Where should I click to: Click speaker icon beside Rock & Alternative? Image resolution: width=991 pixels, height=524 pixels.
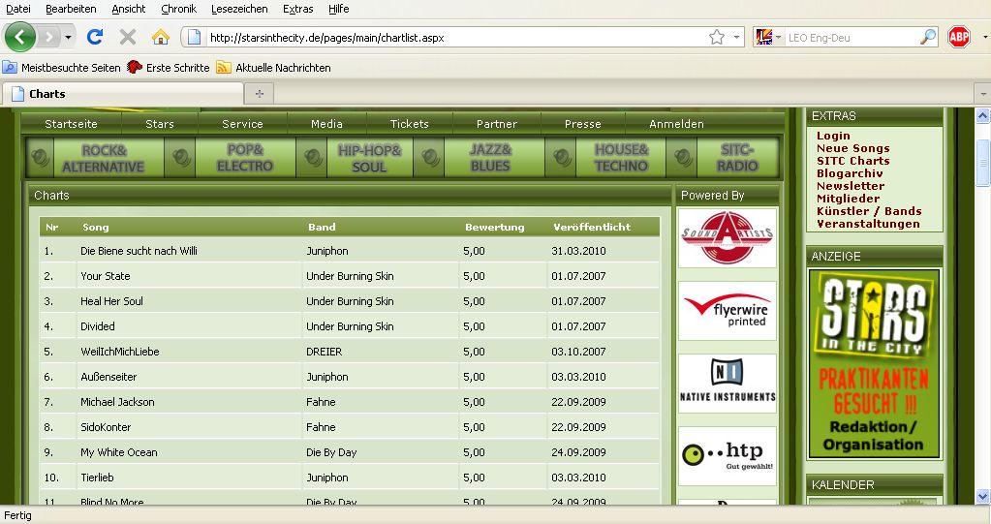(41, 157)
